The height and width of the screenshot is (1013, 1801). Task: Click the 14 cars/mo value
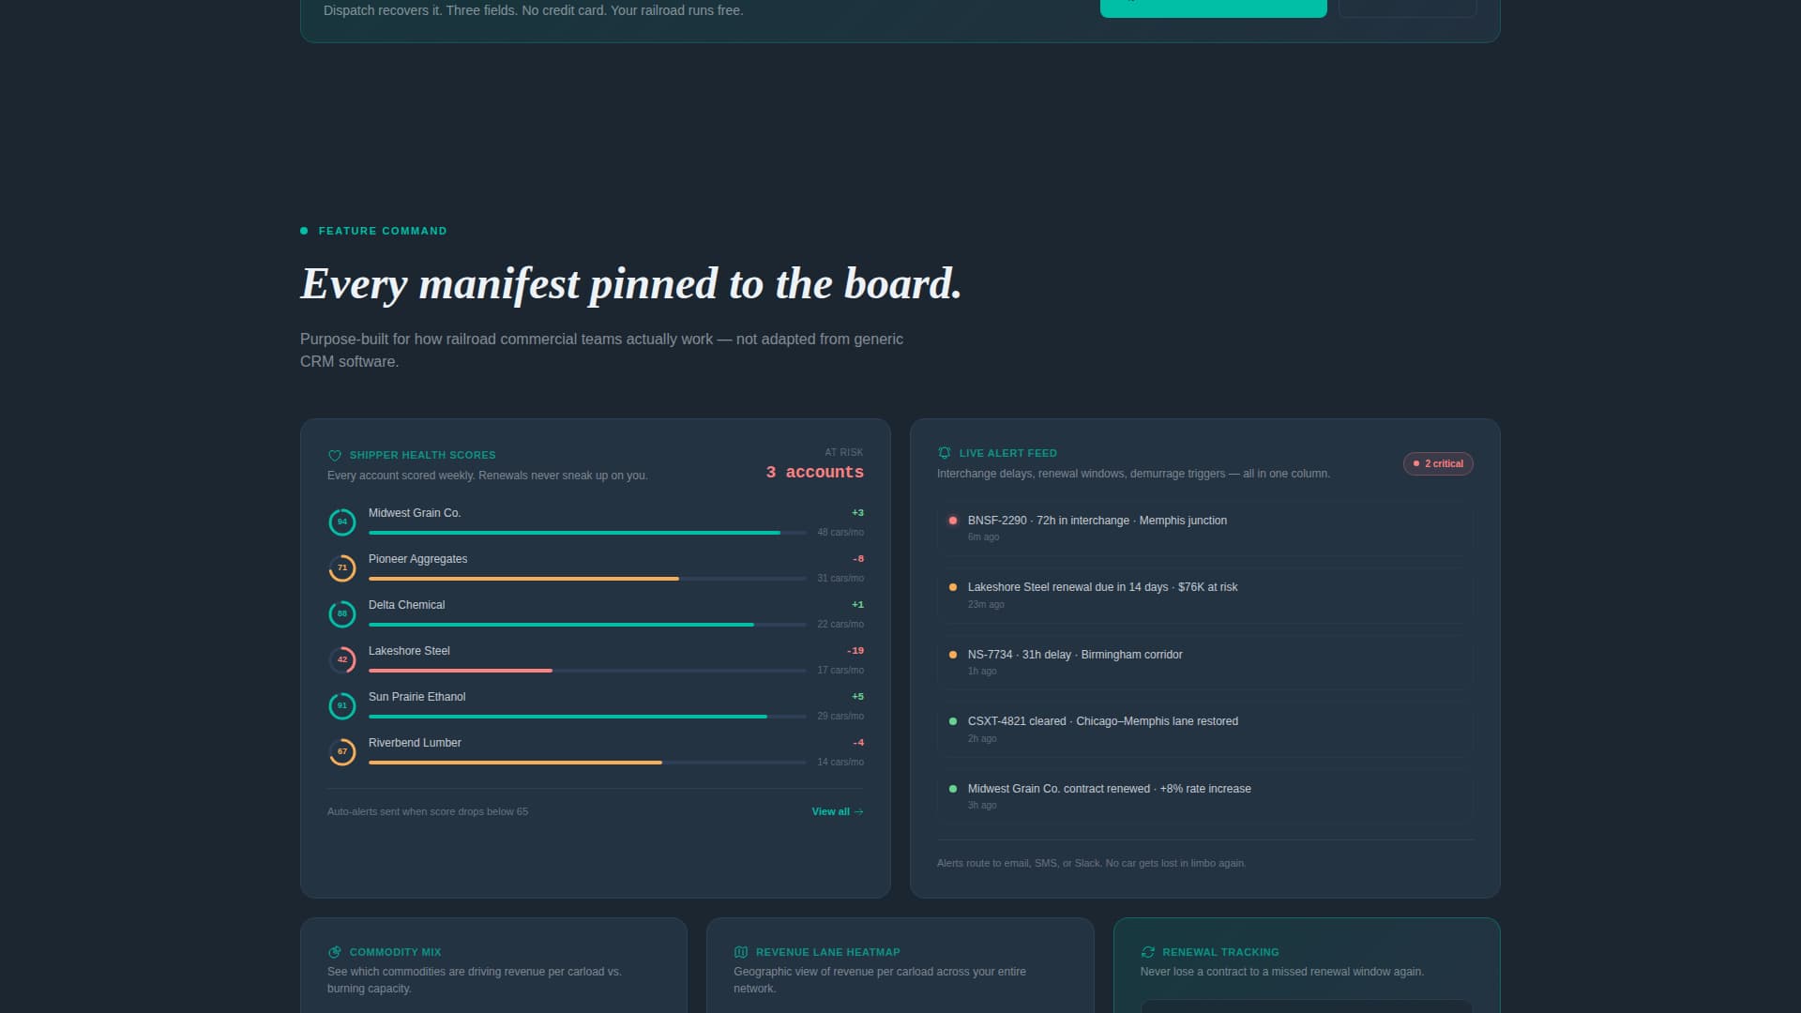click(840, 763)
